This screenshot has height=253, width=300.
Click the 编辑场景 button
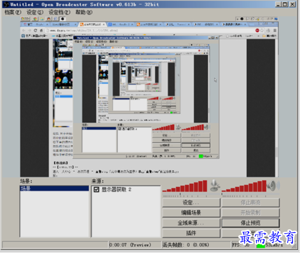[x=191, y=213]
